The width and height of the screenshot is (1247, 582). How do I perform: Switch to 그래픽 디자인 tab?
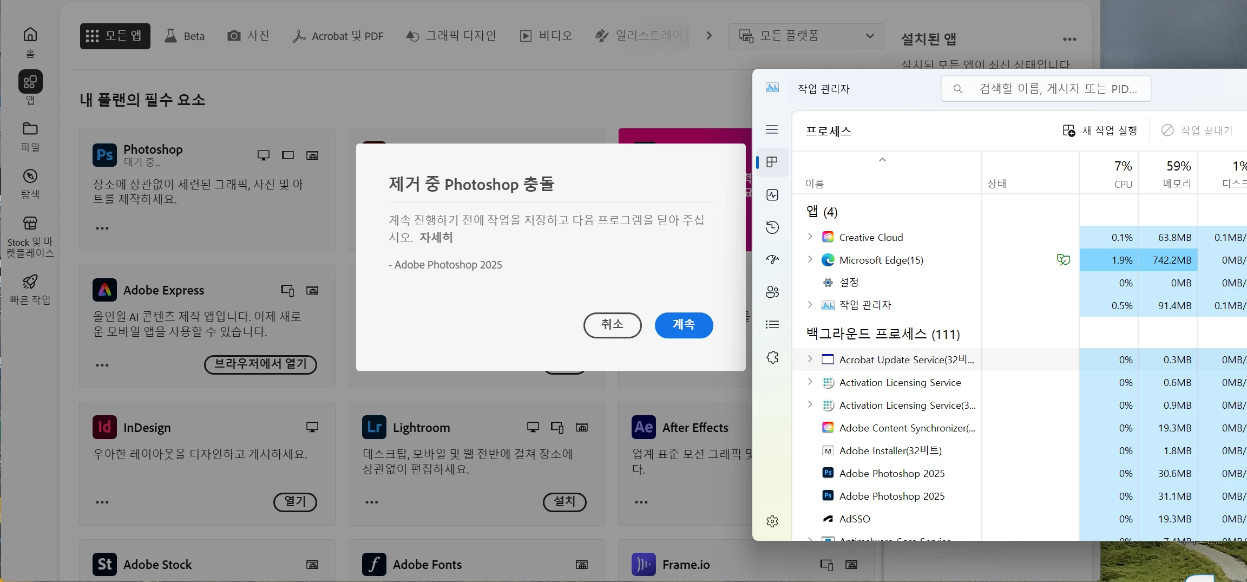click(x=451, y=36)
